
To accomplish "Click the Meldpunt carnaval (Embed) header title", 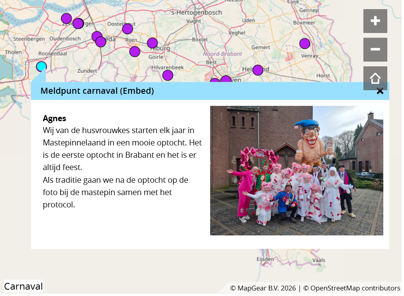I will (97, 91).
